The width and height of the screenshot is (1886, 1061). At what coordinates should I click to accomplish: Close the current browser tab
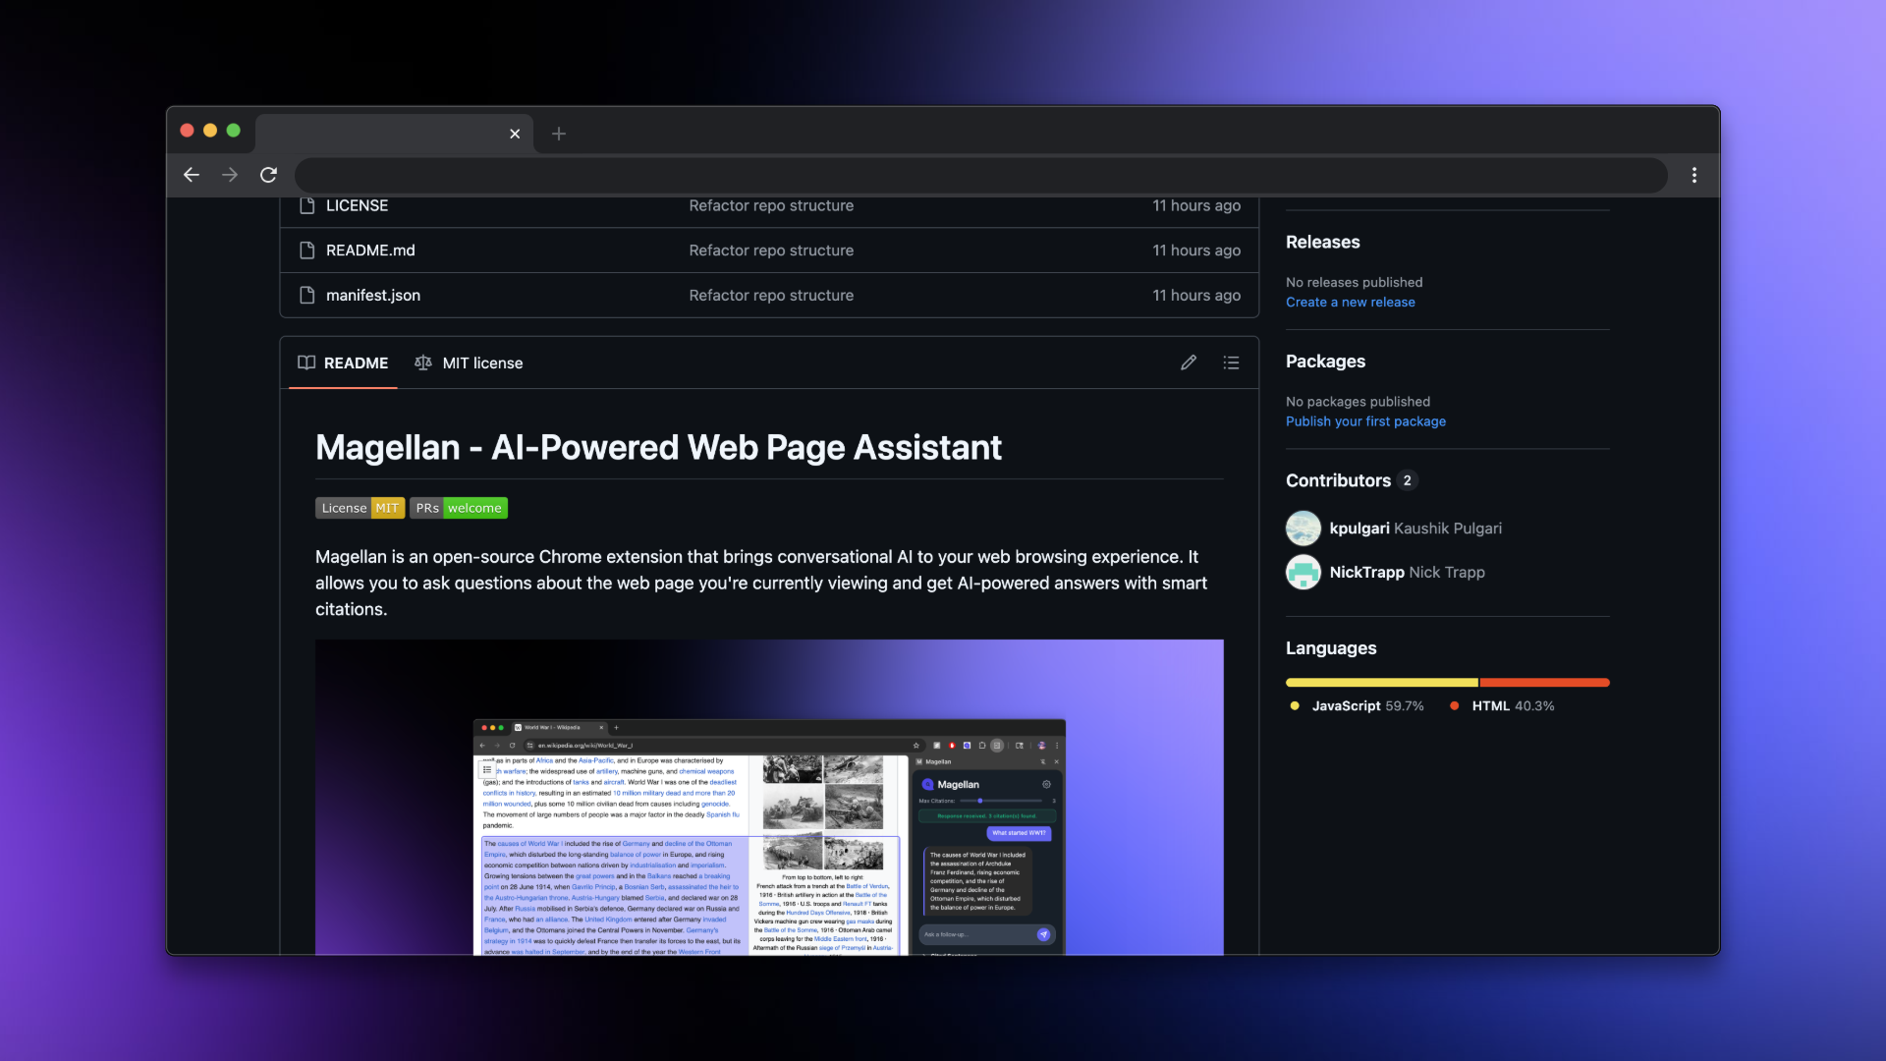coord(515,134)
